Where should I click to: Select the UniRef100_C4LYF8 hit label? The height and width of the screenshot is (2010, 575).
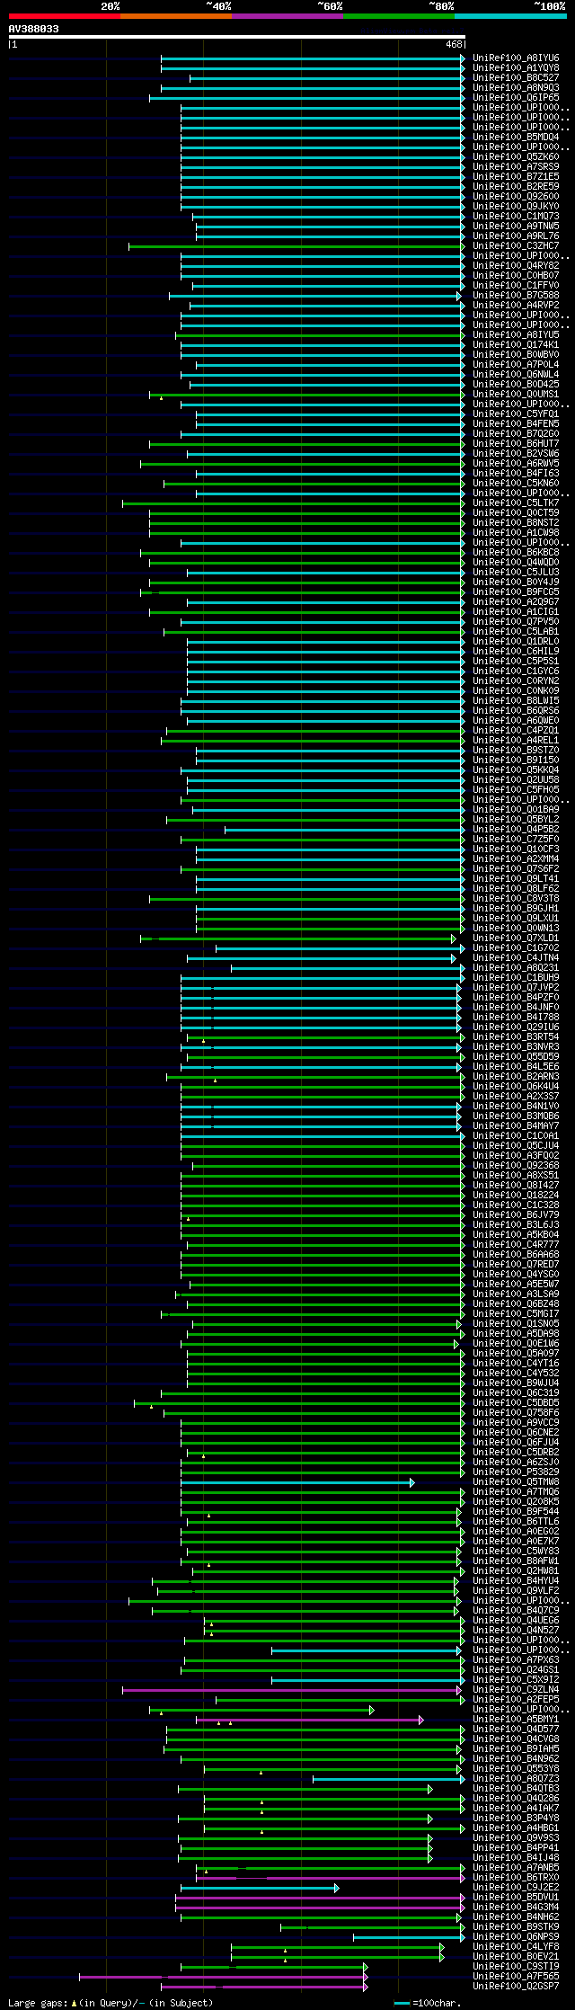[516, 1946]
